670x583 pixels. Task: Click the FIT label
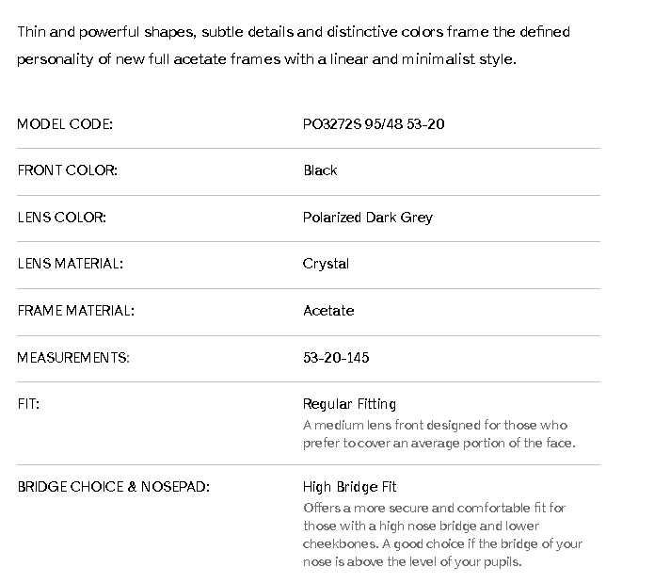[x=28, y=404]
